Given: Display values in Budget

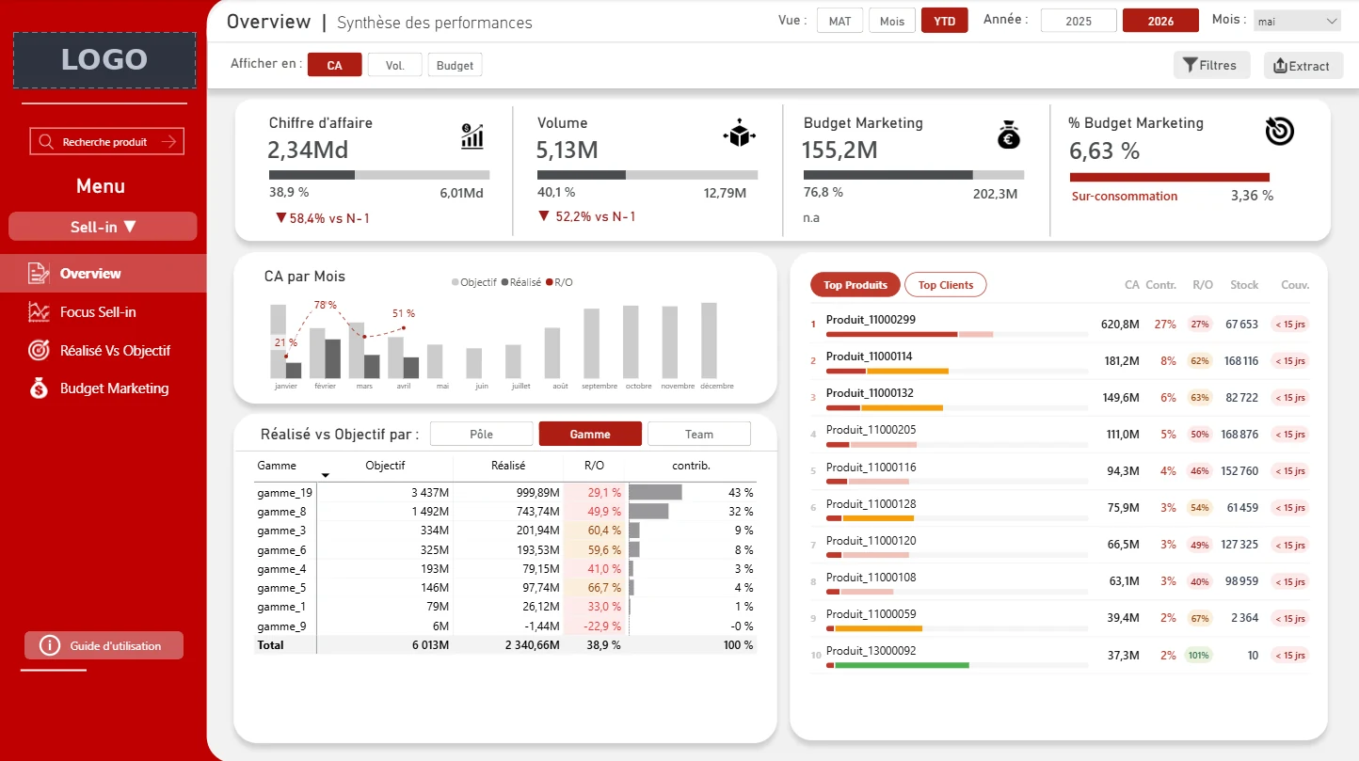Looking at the screenshot, I should (456, 65).
